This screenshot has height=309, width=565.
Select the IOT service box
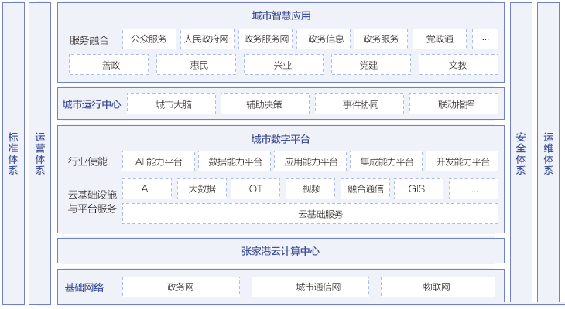tap(257, 188)
